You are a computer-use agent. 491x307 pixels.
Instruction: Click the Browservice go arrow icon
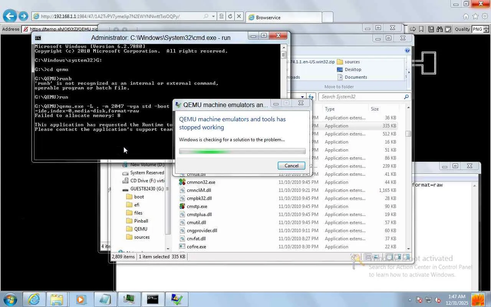click(413, 29)
